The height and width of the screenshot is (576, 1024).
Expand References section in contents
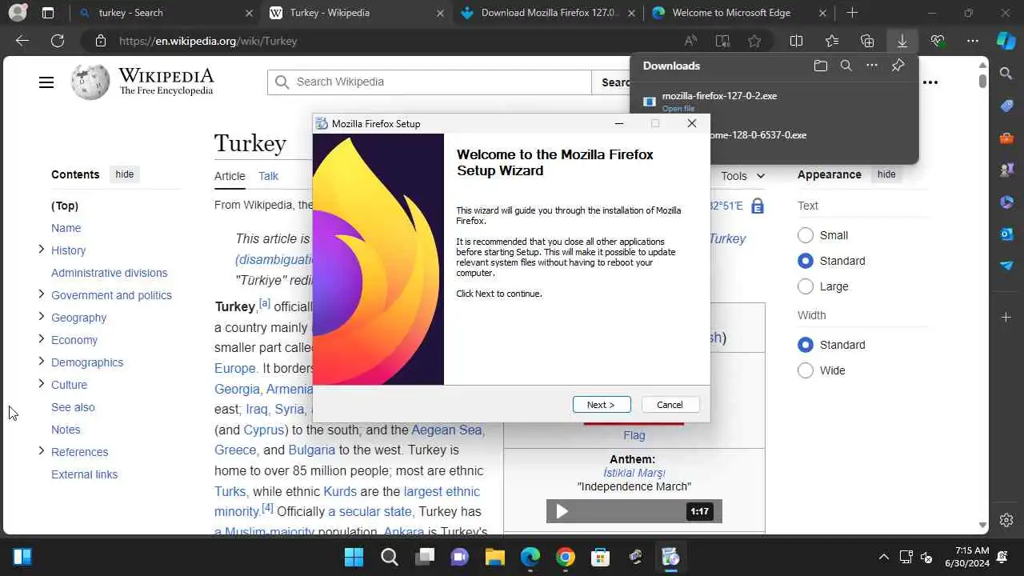tap(41, 451)
